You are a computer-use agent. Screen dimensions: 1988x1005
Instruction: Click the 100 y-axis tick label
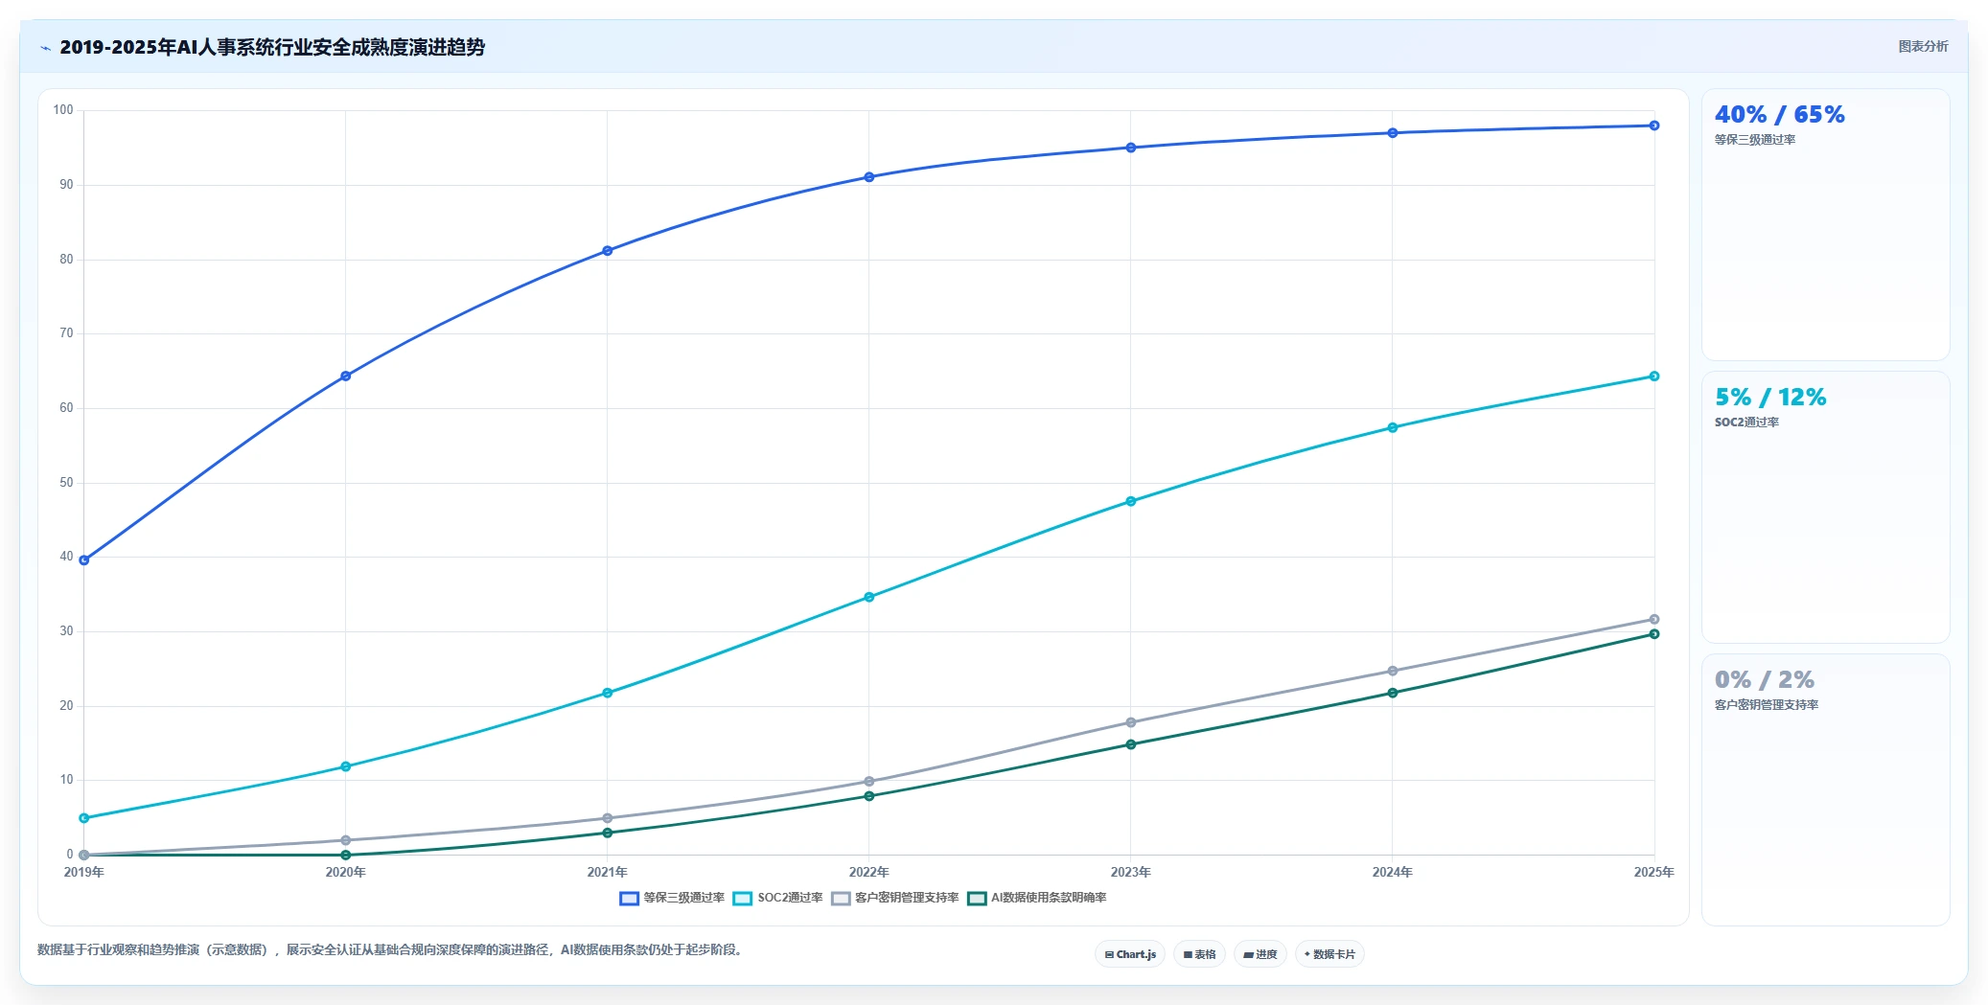[x=63, y=110]
